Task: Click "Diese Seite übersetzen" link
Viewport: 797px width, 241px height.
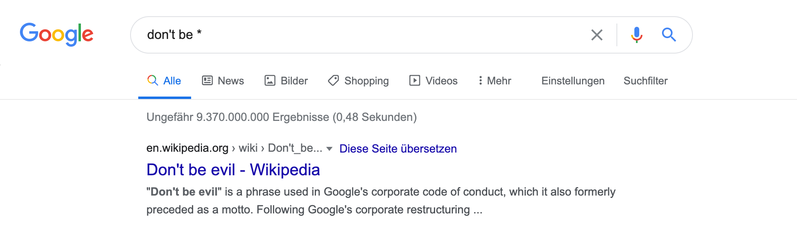Action: click(x=398, y=148)
